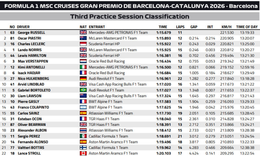Select entrant Aston Martin Aramco for Alonso
Image resolution: width=260 pixels, height=156 pixels.
(113, 142)
